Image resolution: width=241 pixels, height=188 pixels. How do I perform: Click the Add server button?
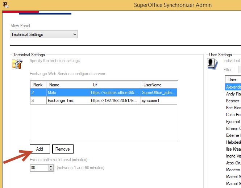pos(40,149)
